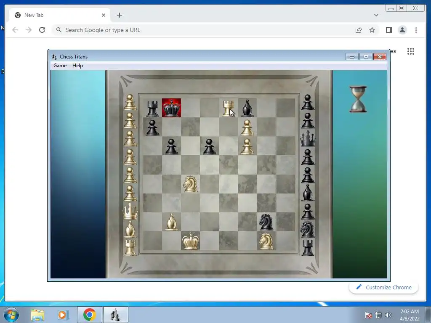Screen dimensions: 431x323
Task: Choose the black pawn on the d6 square
Action: 210,146
